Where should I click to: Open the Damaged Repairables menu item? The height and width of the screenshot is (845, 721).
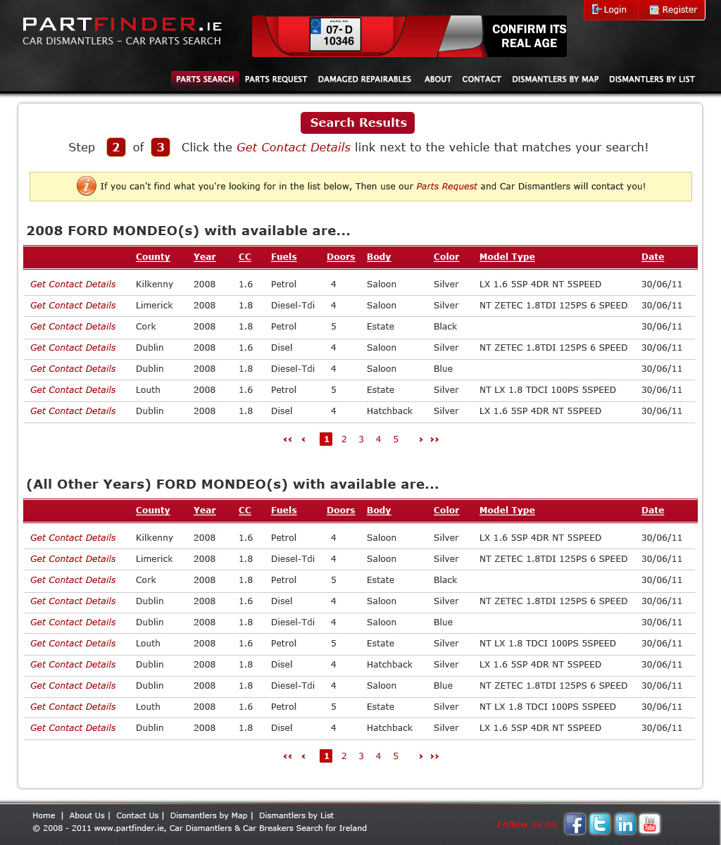click(364, 80)
